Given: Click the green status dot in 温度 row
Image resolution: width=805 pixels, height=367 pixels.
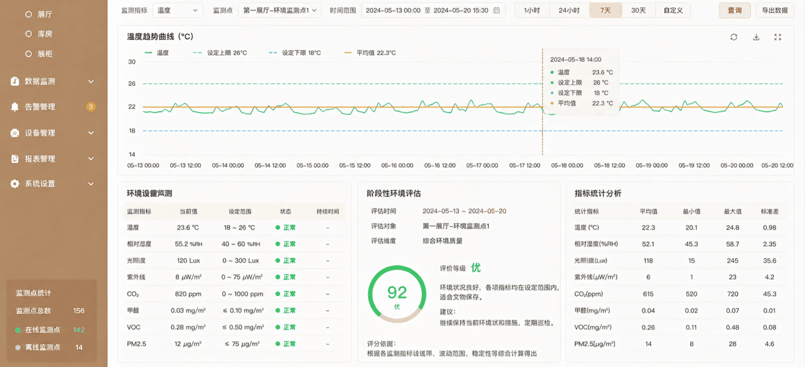Looking at the screenshot, I should (x=277, y=228).
